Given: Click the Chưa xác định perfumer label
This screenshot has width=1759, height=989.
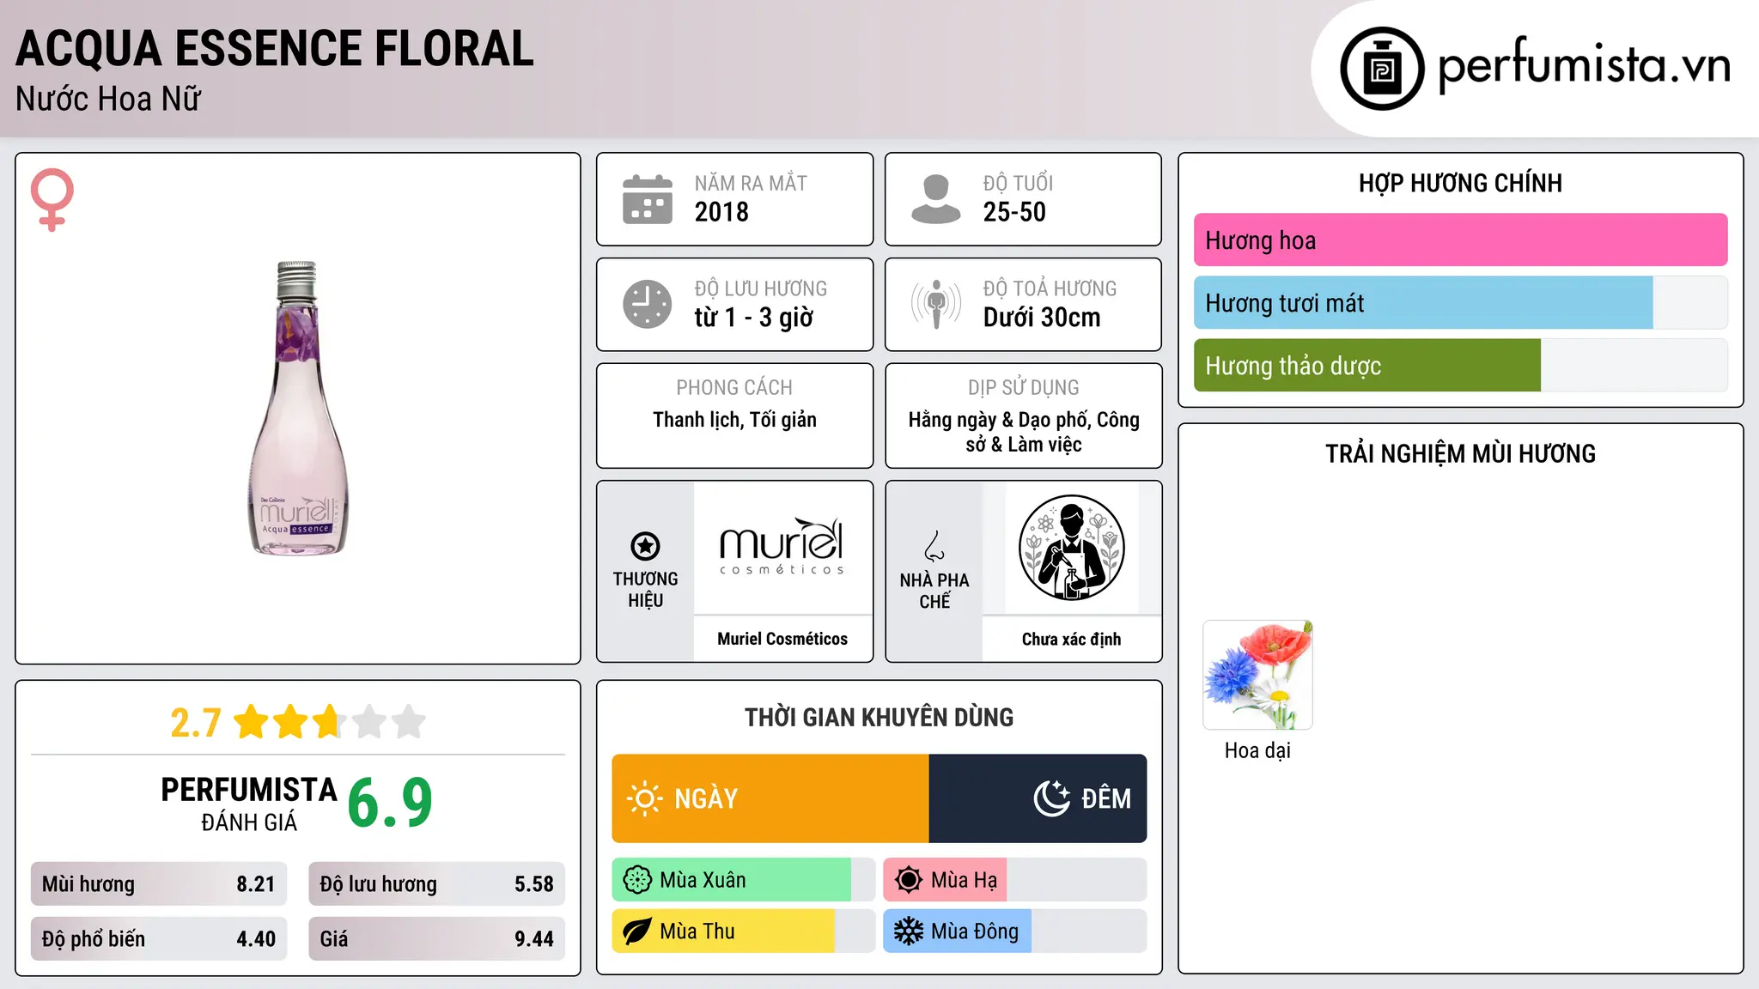Looking at the screenshot, I should pos(1071,639).
